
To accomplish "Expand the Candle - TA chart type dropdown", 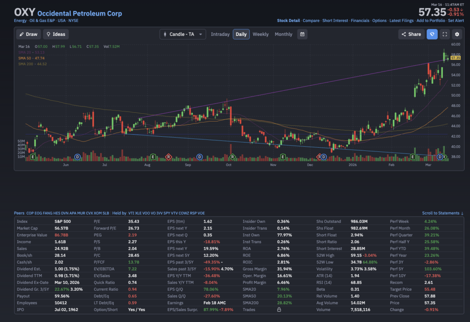I will [183, 34].
